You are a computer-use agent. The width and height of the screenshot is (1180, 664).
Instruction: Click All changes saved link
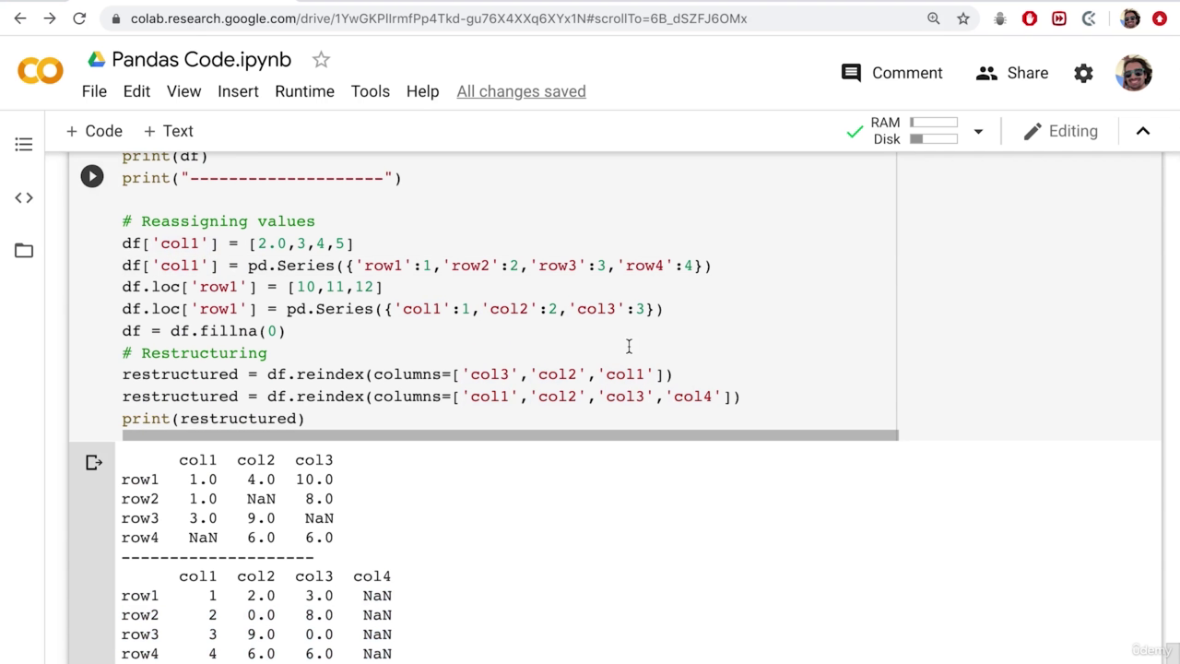(521, 91)
